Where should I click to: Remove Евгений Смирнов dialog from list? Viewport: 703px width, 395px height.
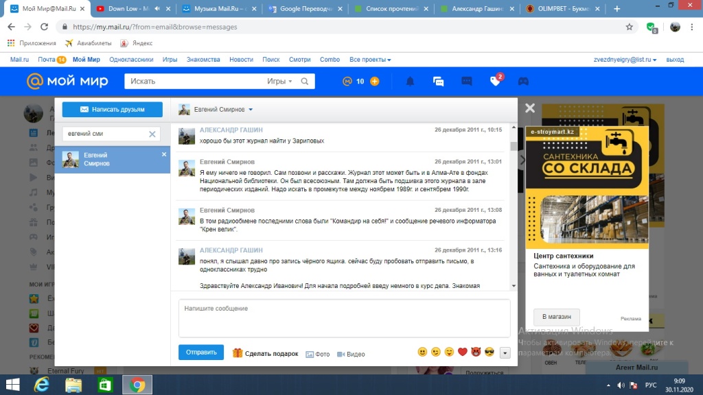[164, 154]
